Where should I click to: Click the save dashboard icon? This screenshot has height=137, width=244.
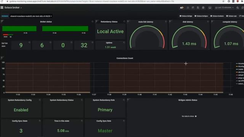click(x=198, y=8)
